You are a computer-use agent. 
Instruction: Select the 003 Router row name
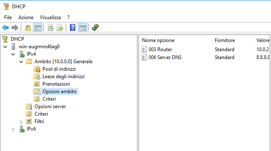coord(160,50)
